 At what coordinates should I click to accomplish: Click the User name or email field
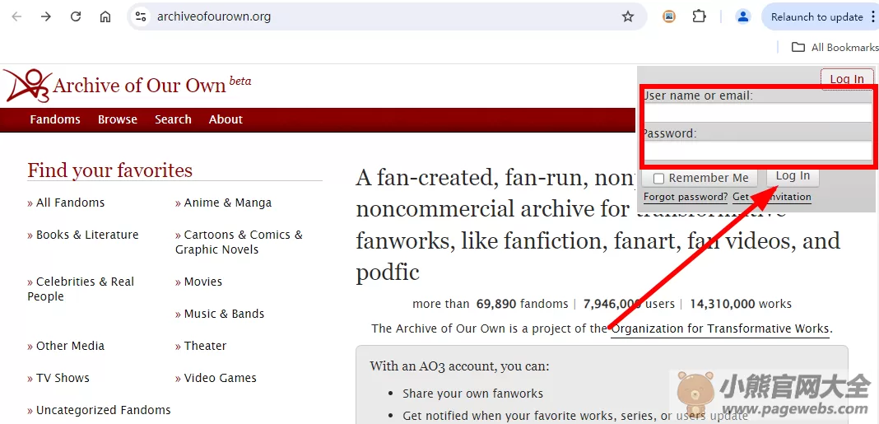758,114
